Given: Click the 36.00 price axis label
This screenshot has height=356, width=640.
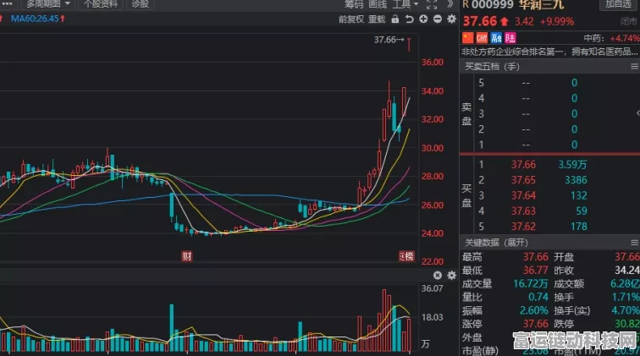Looking at the screenshot, I should point(433,62).
